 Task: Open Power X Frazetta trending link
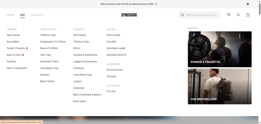(x=17, y=48)
